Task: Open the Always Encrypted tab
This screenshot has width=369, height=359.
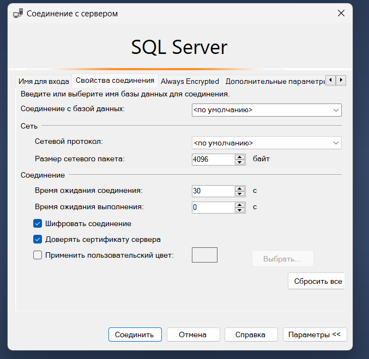Action: (190, 81)
